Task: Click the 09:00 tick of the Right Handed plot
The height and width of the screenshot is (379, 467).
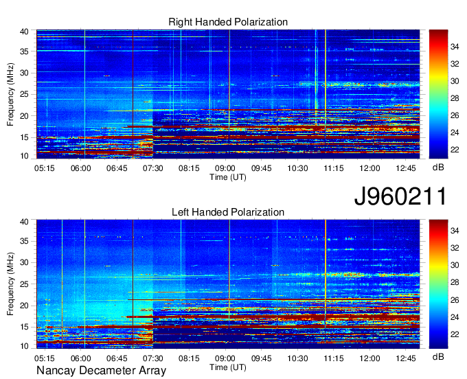Action: 225,168
